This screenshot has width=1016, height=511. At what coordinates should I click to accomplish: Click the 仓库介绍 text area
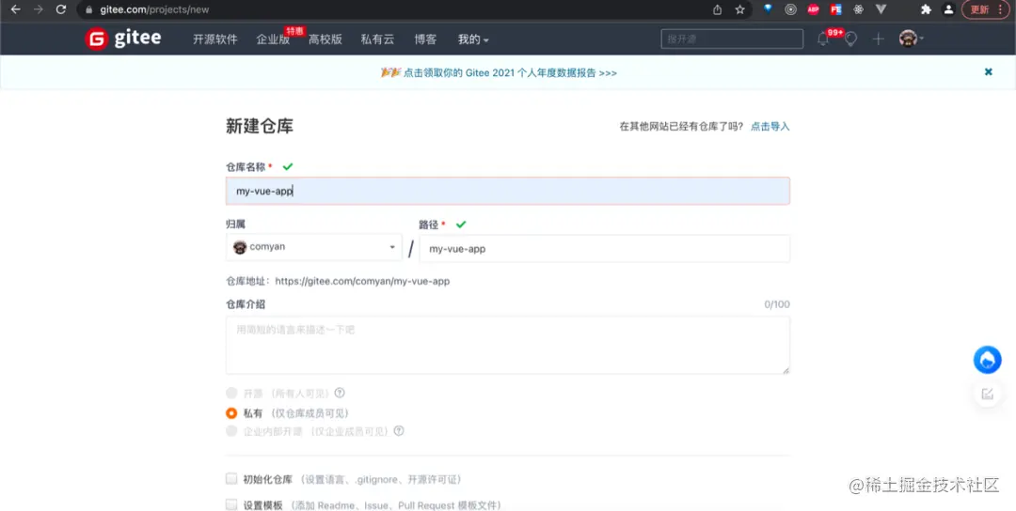tap(508, 345)
